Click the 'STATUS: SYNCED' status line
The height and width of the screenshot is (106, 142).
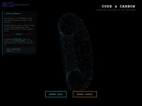pos(8,6)
